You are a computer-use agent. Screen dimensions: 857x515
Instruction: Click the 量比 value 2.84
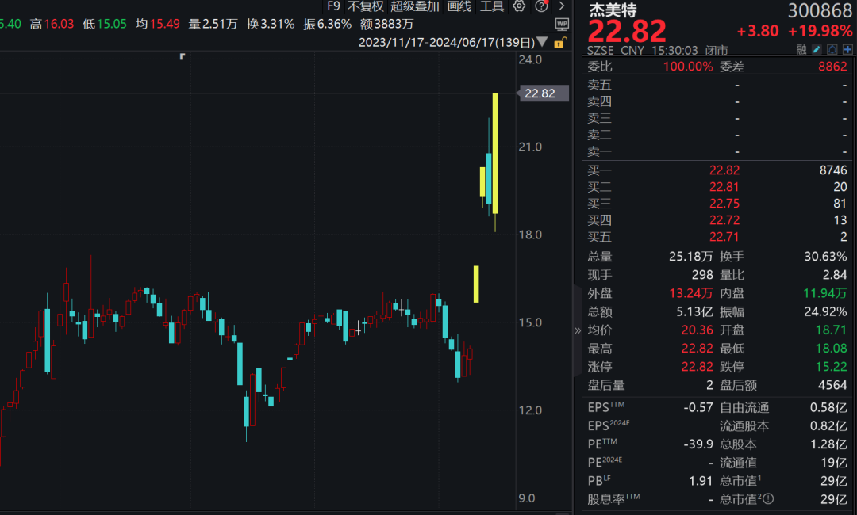tap(835, 275)
